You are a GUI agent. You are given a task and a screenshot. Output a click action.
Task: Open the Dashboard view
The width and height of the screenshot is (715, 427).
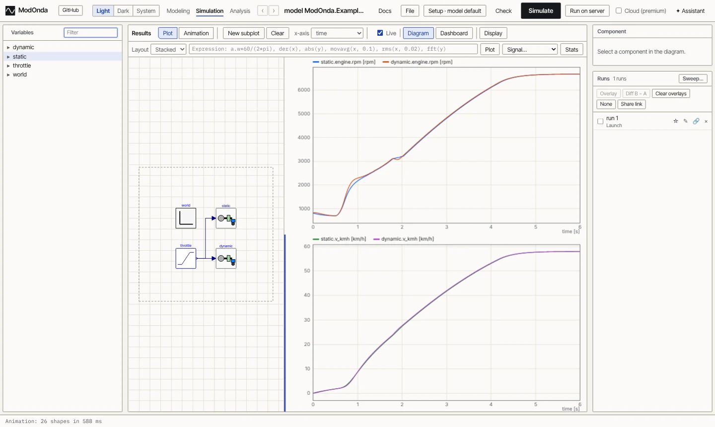point(454,33)
